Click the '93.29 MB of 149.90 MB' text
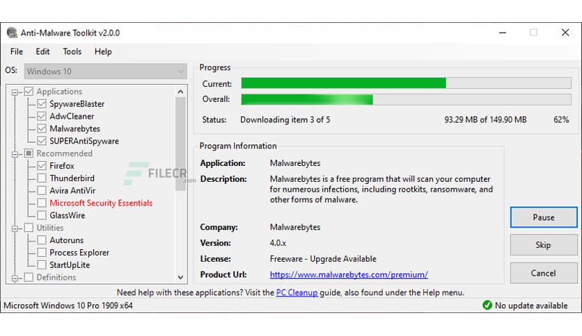 485,120
